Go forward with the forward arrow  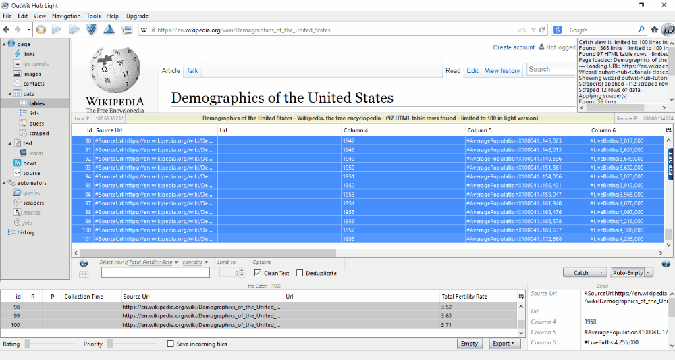[18, 30]
